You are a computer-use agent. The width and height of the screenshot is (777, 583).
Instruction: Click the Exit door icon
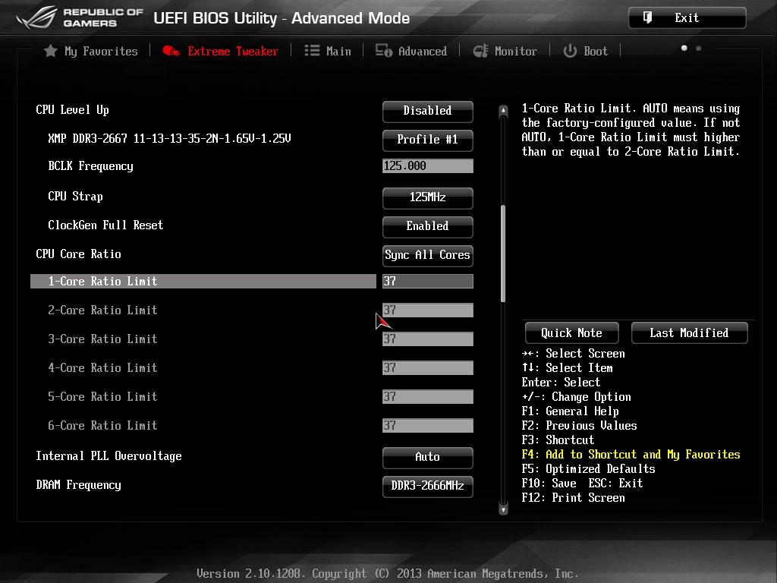click(x=648, y=17)
